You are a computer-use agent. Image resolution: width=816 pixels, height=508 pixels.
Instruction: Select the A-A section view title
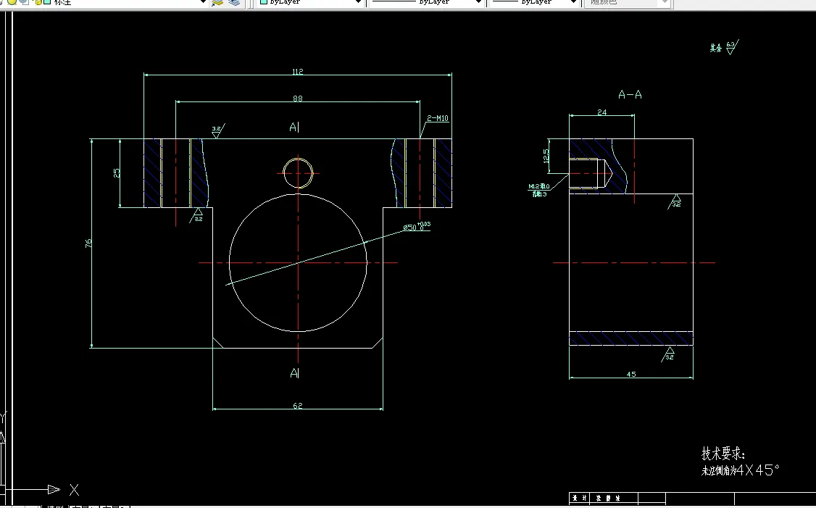coord(630,95)
